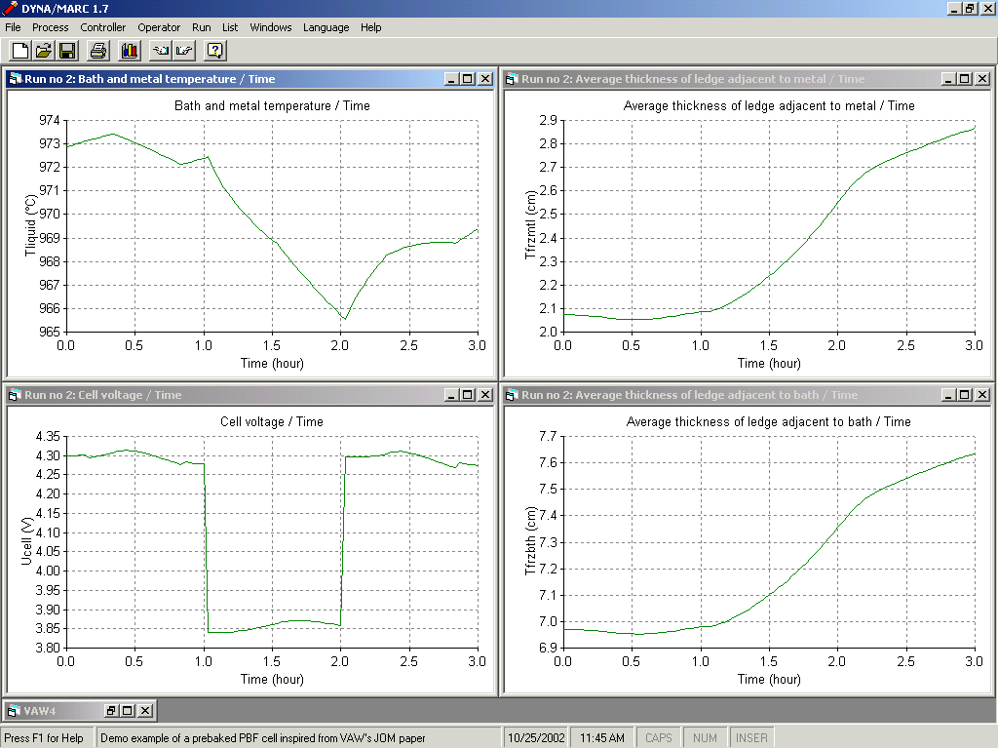998x749 pixels.
Task: Click the Save floppy disk icon
Action: (x=67, y=50)
